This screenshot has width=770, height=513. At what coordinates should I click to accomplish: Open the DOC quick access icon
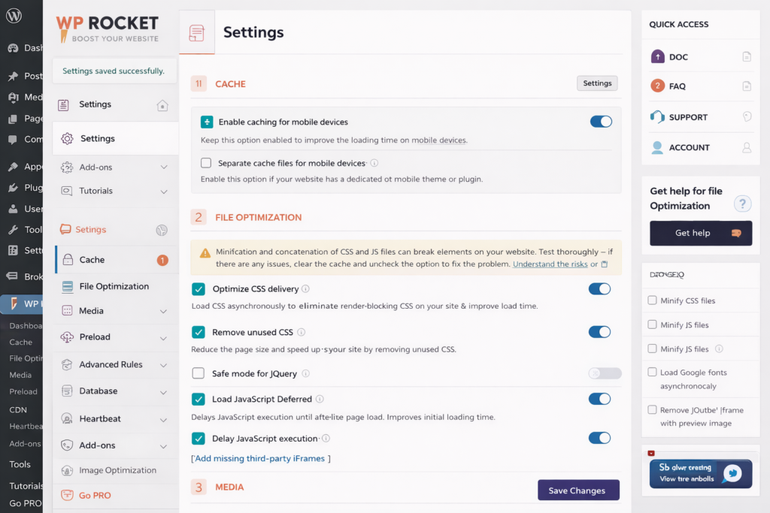coord(658,56)
